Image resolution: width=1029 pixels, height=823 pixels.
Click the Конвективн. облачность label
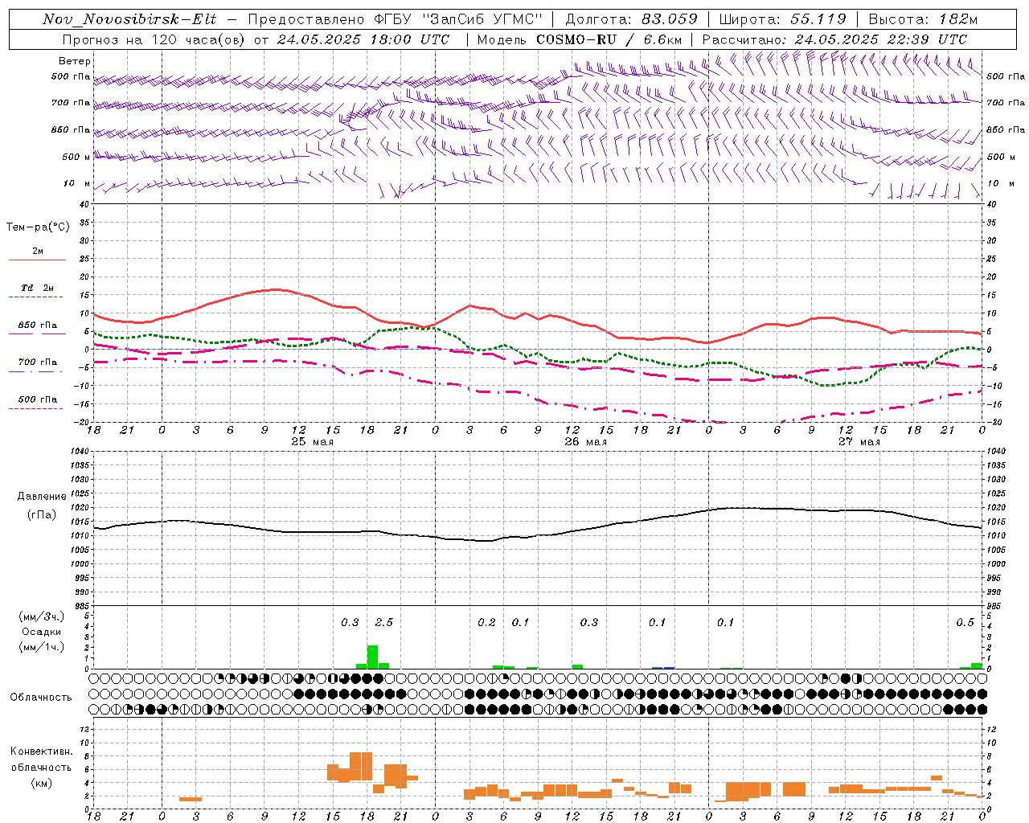(x=41, y=760)
